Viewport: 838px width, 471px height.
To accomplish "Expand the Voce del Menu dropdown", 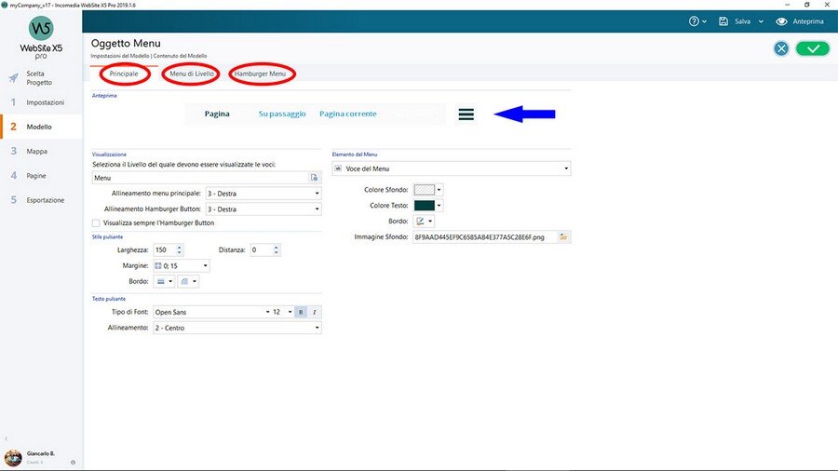I will [451, 168].
